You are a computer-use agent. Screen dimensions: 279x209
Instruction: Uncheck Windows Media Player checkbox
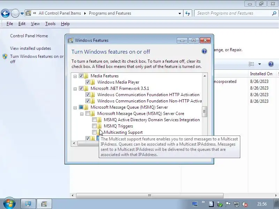tap(88, 82)
